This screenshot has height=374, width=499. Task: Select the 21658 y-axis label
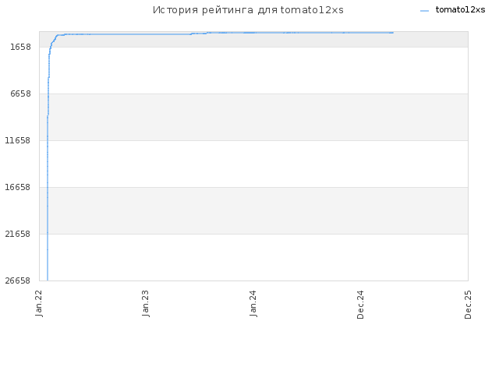click(x=18, y=234)
